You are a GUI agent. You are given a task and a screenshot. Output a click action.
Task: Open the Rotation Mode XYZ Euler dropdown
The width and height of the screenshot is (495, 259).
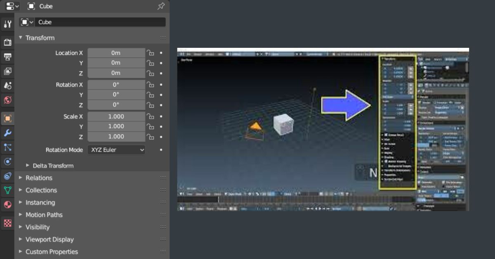(116, 150)
